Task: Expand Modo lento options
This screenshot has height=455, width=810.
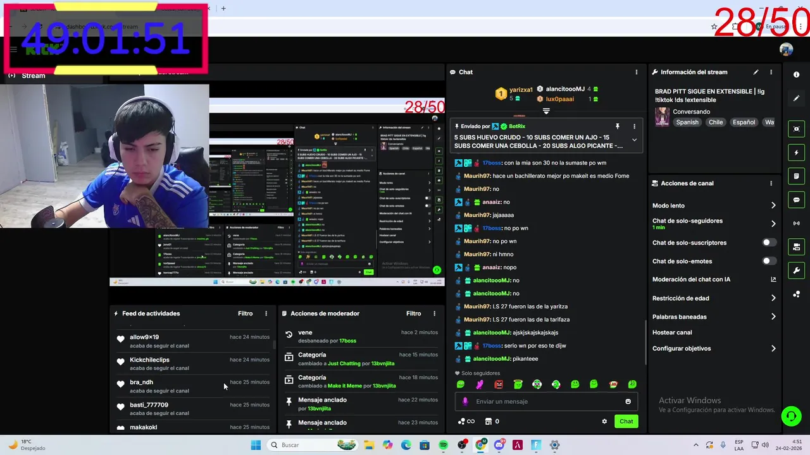Action: 773,205
